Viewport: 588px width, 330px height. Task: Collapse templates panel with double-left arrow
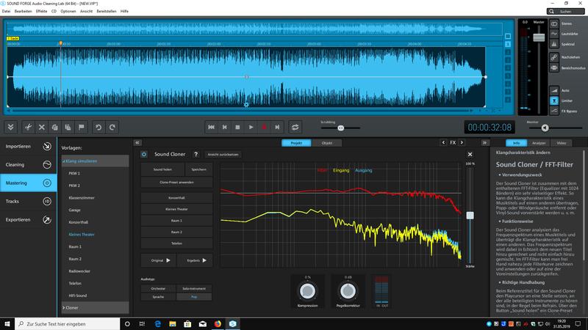coord(137,142)
